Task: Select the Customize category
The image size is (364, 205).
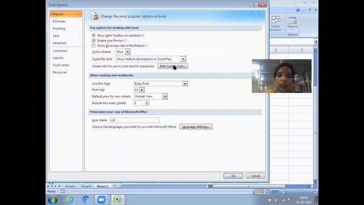Action: 66,51
